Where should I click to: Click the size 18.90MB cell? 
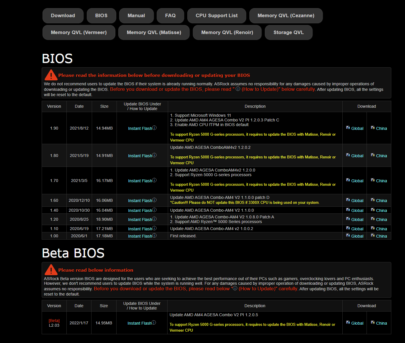pos(104,219)
